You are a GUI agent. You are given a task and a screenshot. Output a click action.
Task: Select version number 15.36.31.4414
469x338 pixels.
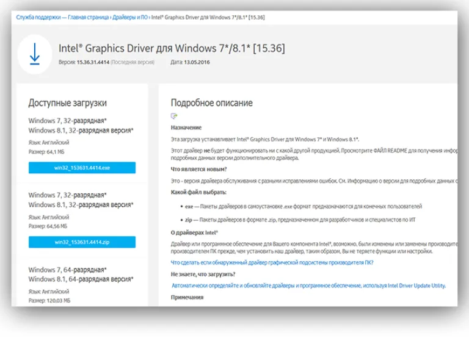pyautogui.click(x=93, y=62)
